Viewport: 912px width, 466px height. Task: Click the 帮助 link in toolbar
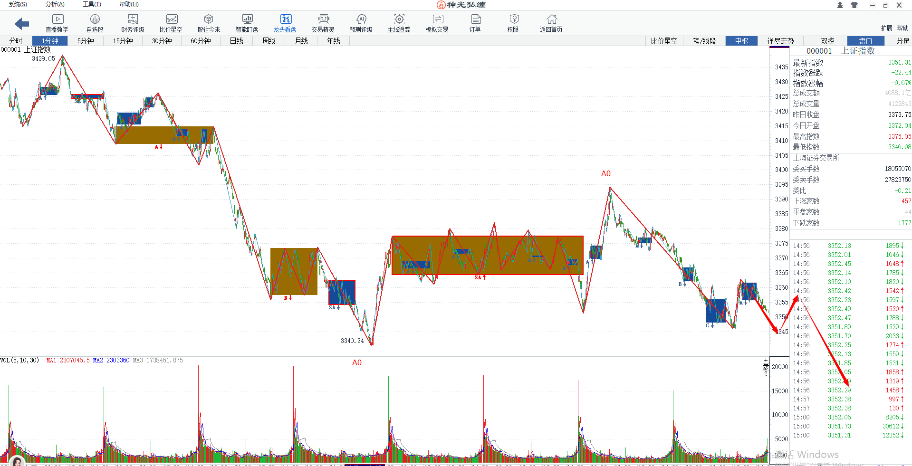903,28
